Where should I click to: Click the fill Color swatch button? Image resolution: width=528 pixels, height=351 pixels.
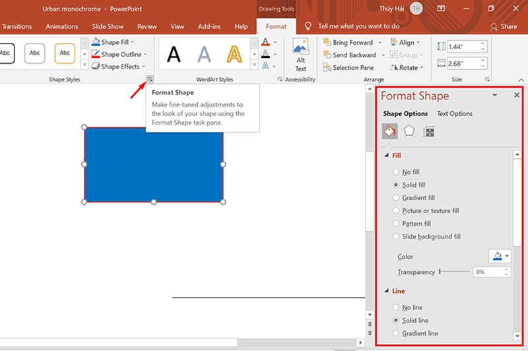(x=499, y=256)
